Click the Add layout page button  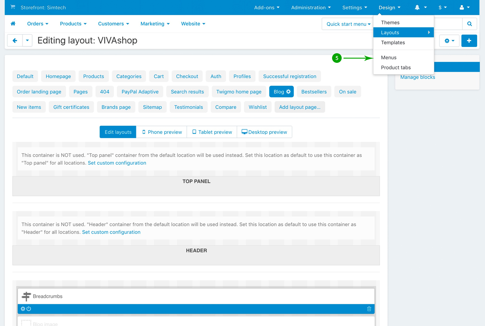pos(300,107)
